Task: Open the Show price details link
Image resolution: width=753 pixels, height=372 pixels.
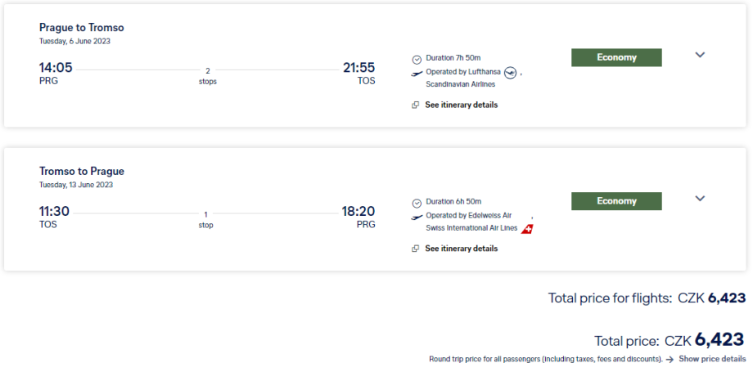Action: (712, 359)
